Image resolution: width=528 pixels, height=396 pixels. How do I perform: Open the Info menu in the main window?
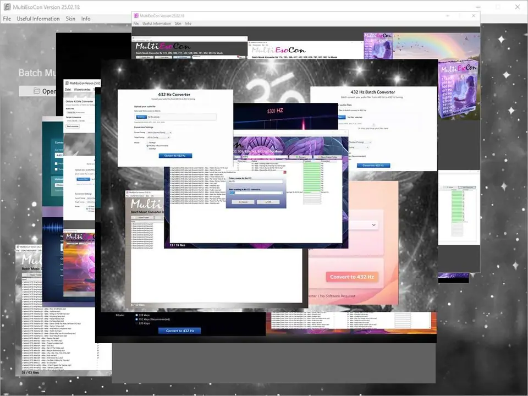[x=86, y=19]
